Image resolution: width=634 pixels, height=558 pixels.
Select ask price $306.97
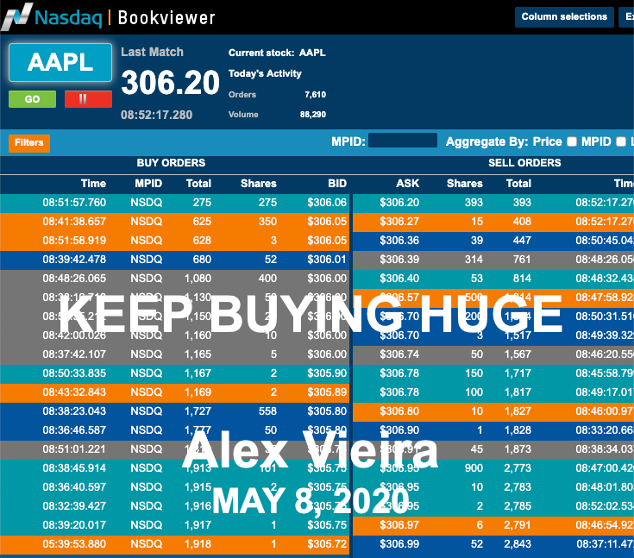[x=399, y=525]
